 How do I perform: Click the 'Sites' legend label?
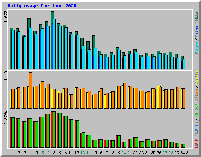[197, 95]
